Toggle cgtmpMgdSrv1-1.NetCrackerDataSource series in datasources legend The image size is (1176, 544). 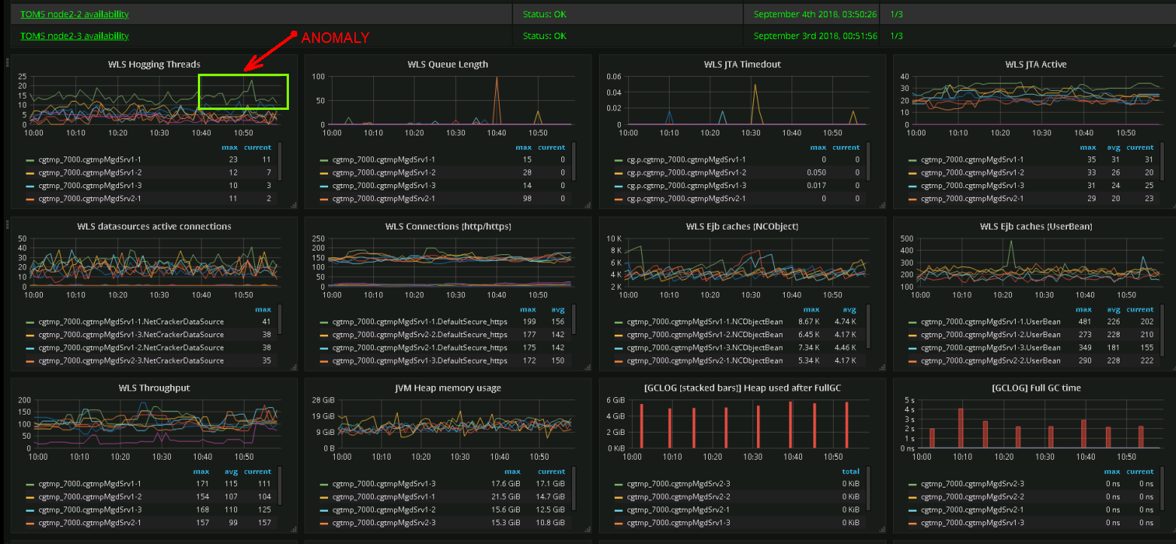131,321
